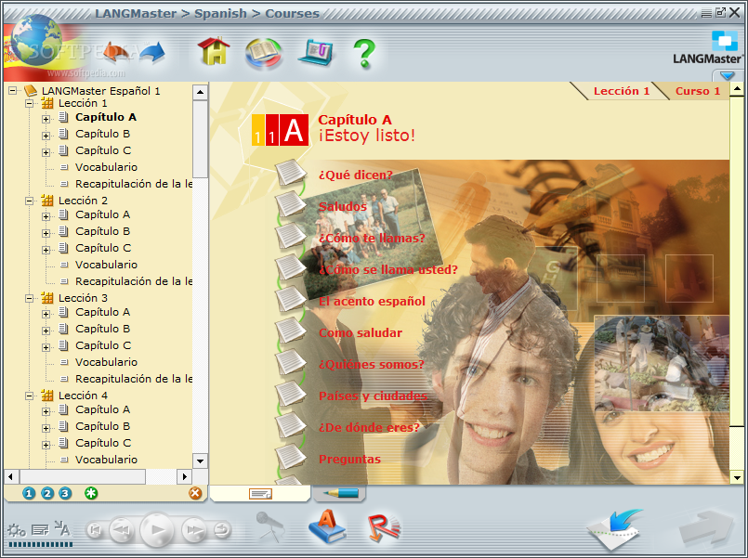Expand Capítulo A under Lección 3
Viewport: 748px width, 558px height.
(x=46, y=314)
